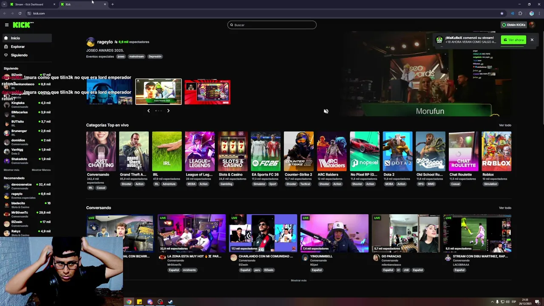Open rageylo's streamer avatar
This screenshot has height=306, width=544.
point(91,42)
